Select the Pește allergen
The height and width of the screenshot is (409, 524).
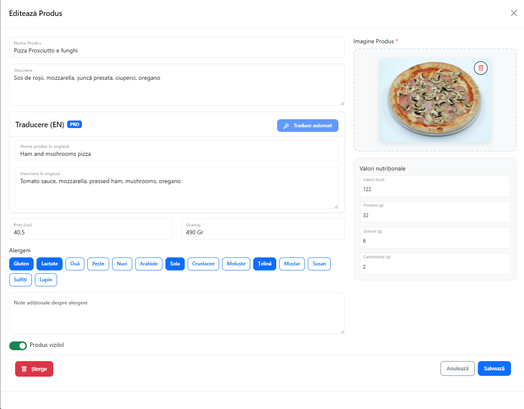coord(98,264)
